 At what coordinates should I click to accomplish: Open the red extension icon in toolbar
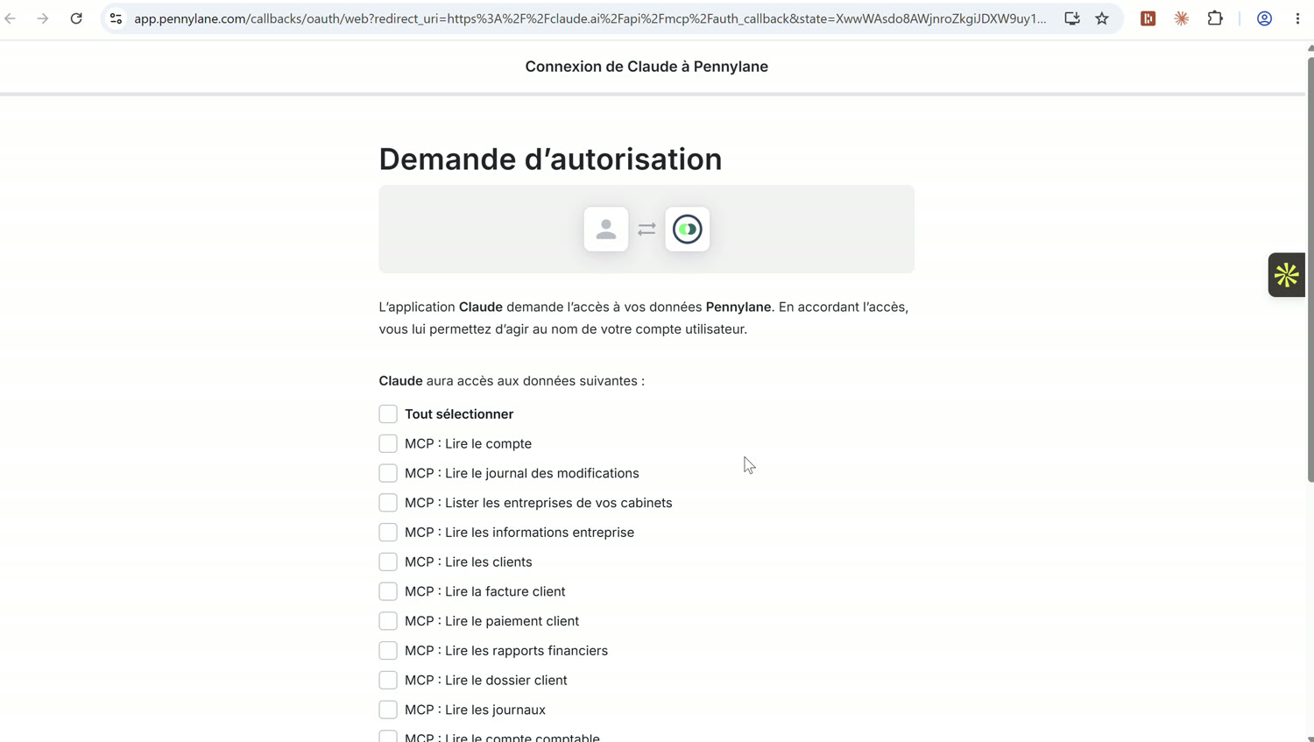pyautogui.click(x=1148, y=18)
